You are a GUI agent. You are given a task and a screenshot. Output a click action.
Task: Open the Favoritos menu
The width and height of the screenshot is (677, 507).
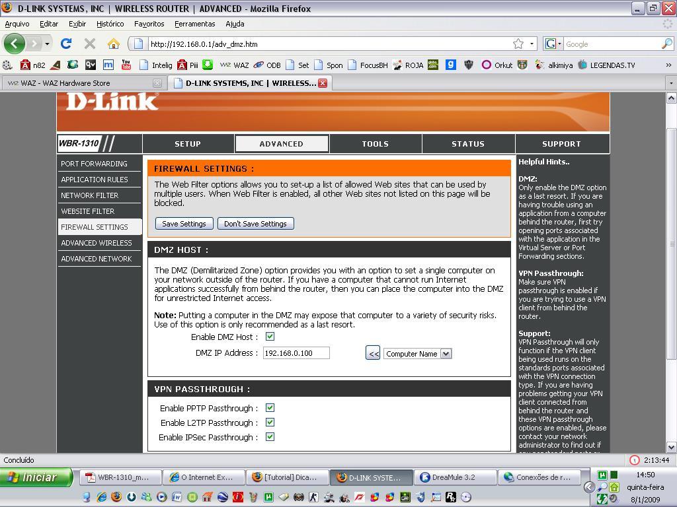(149, 24)
